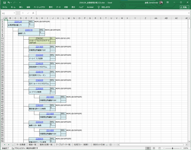Click the Save icon in title bar
Image resolution: width=191 pixels, height=150 pixels.
pyautogui.click(x=5, y=2)
